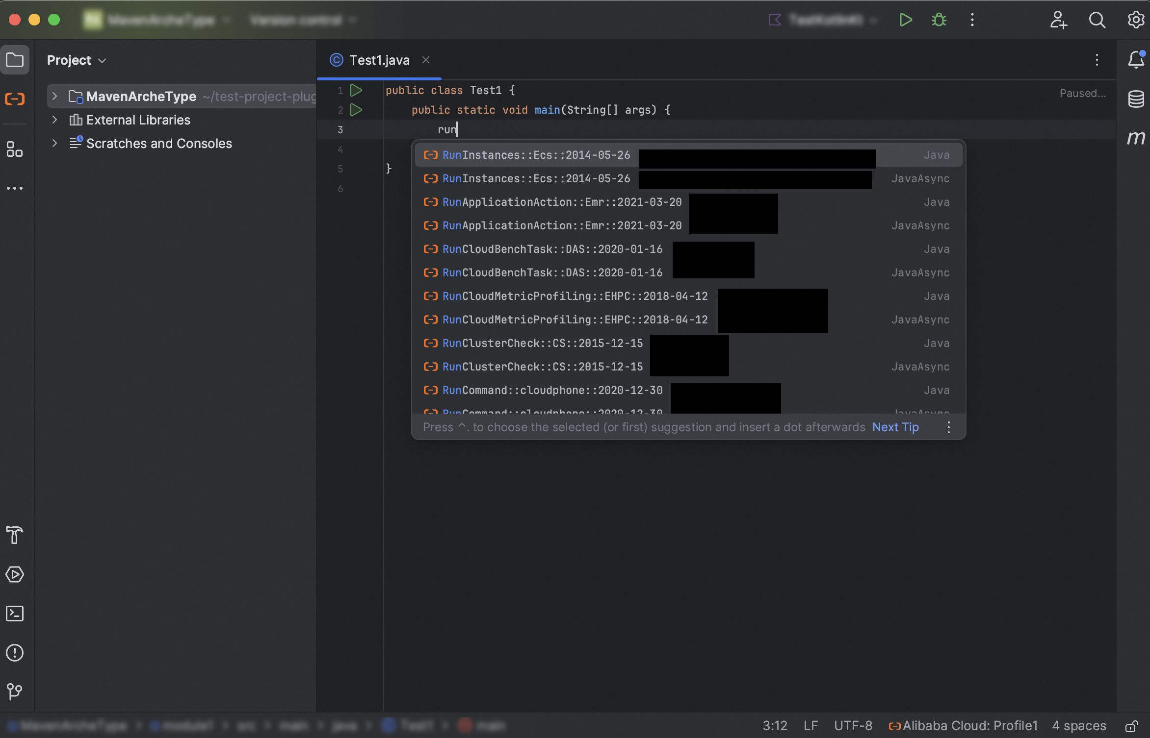
Task: Expand Scratches and Consoles node
Action: tap(55, 144)
